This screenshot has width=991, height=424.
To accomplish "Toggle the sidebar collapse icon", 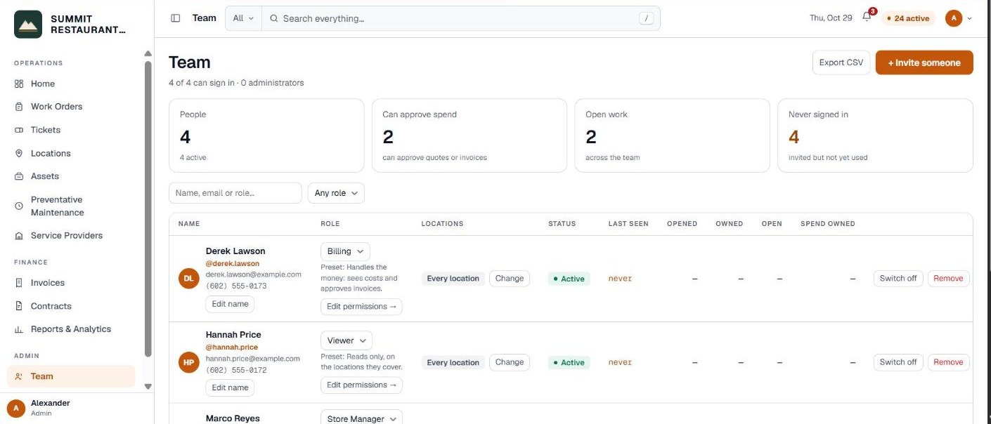I will (176, 18).
